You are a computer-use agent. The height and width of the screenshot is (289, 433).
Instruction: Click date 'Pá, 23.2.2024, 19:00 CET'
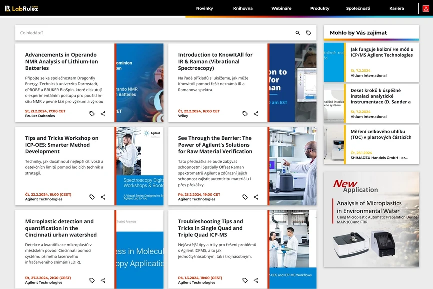pos(199,195)
